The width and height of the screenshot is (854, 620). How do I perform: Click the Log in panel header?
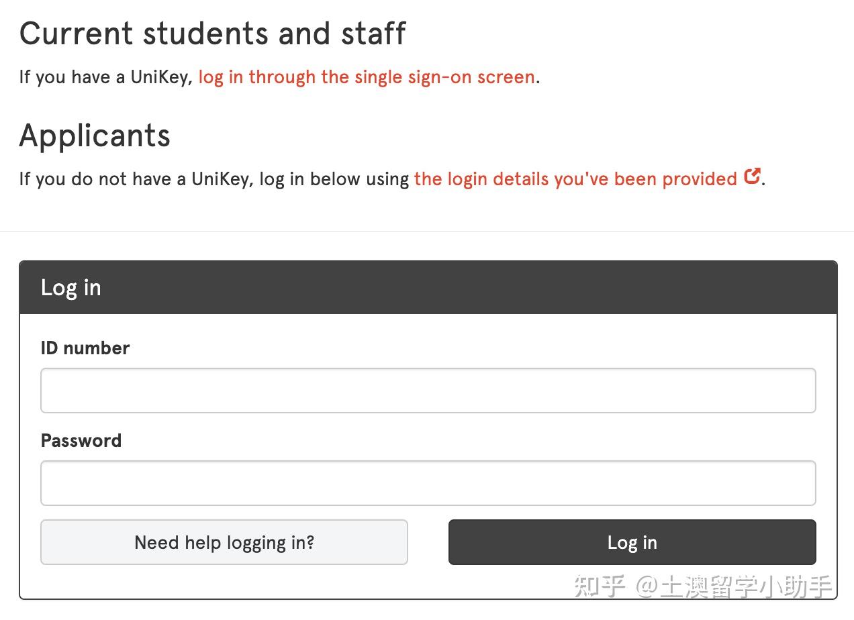click(70, 287)
